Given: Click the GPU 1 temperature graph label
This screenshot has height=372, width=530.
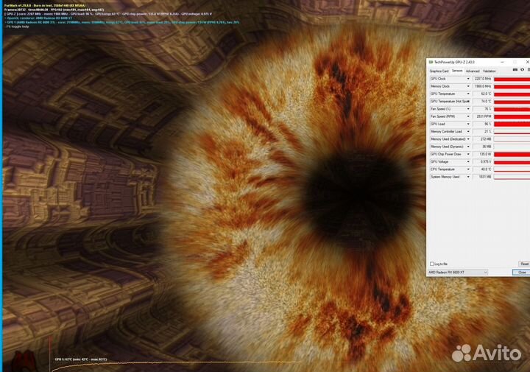Looking at the screenshot, I should 81,359.
